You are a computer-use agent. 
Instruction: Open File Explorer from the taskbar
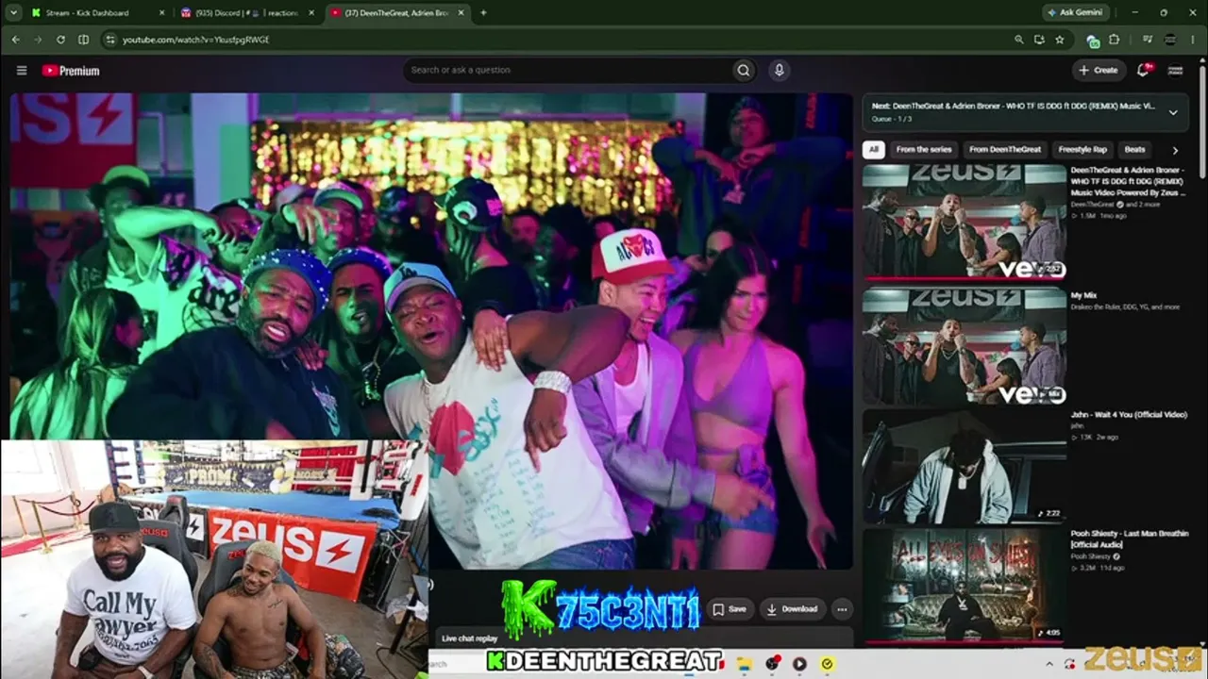(745, 664)
